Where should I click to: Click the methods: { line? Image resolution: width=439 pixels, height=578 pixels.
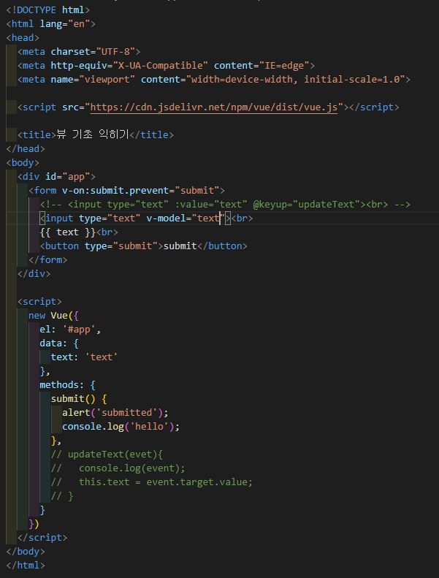(x=67, y=385)
